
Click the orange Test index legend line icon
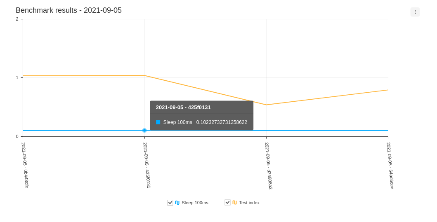click(x=234, y=203)
